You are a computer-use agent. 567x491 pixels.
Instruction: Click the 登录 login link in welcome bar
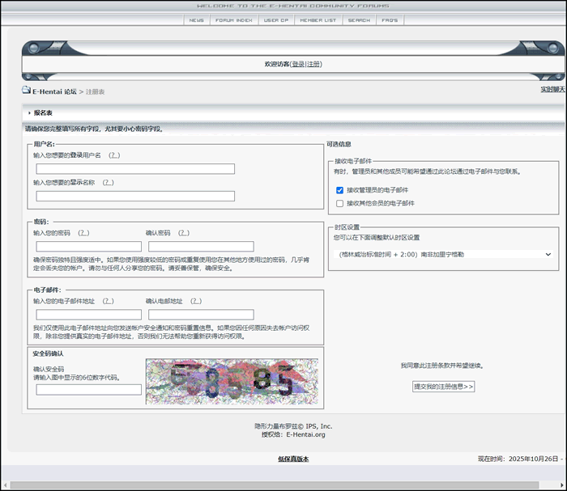[298, 64]
